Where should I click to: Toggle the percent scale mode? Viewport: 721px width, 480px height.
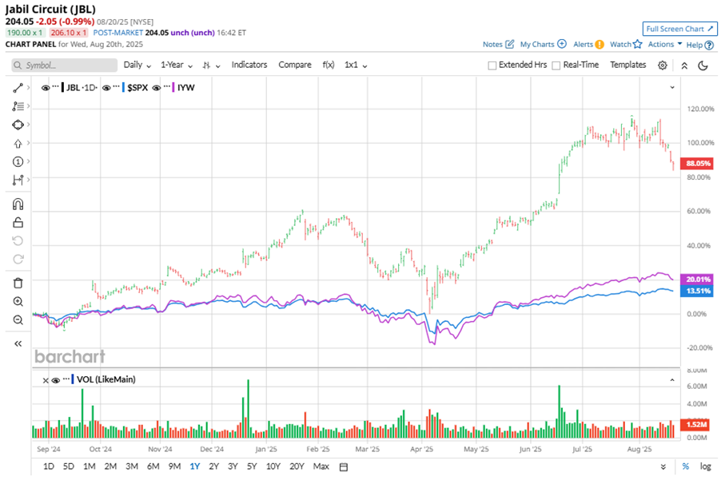[x=686, y=466]
